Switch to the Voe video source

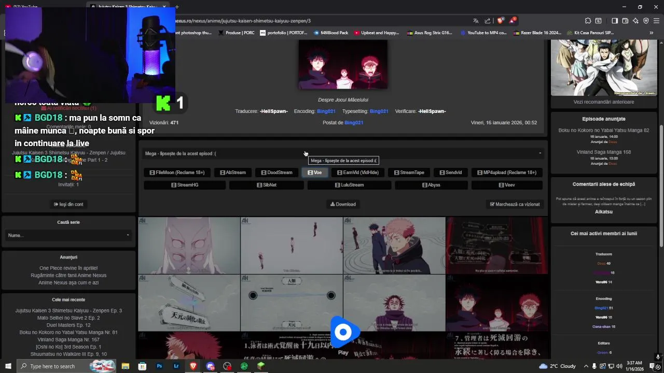tap(314, 173)
